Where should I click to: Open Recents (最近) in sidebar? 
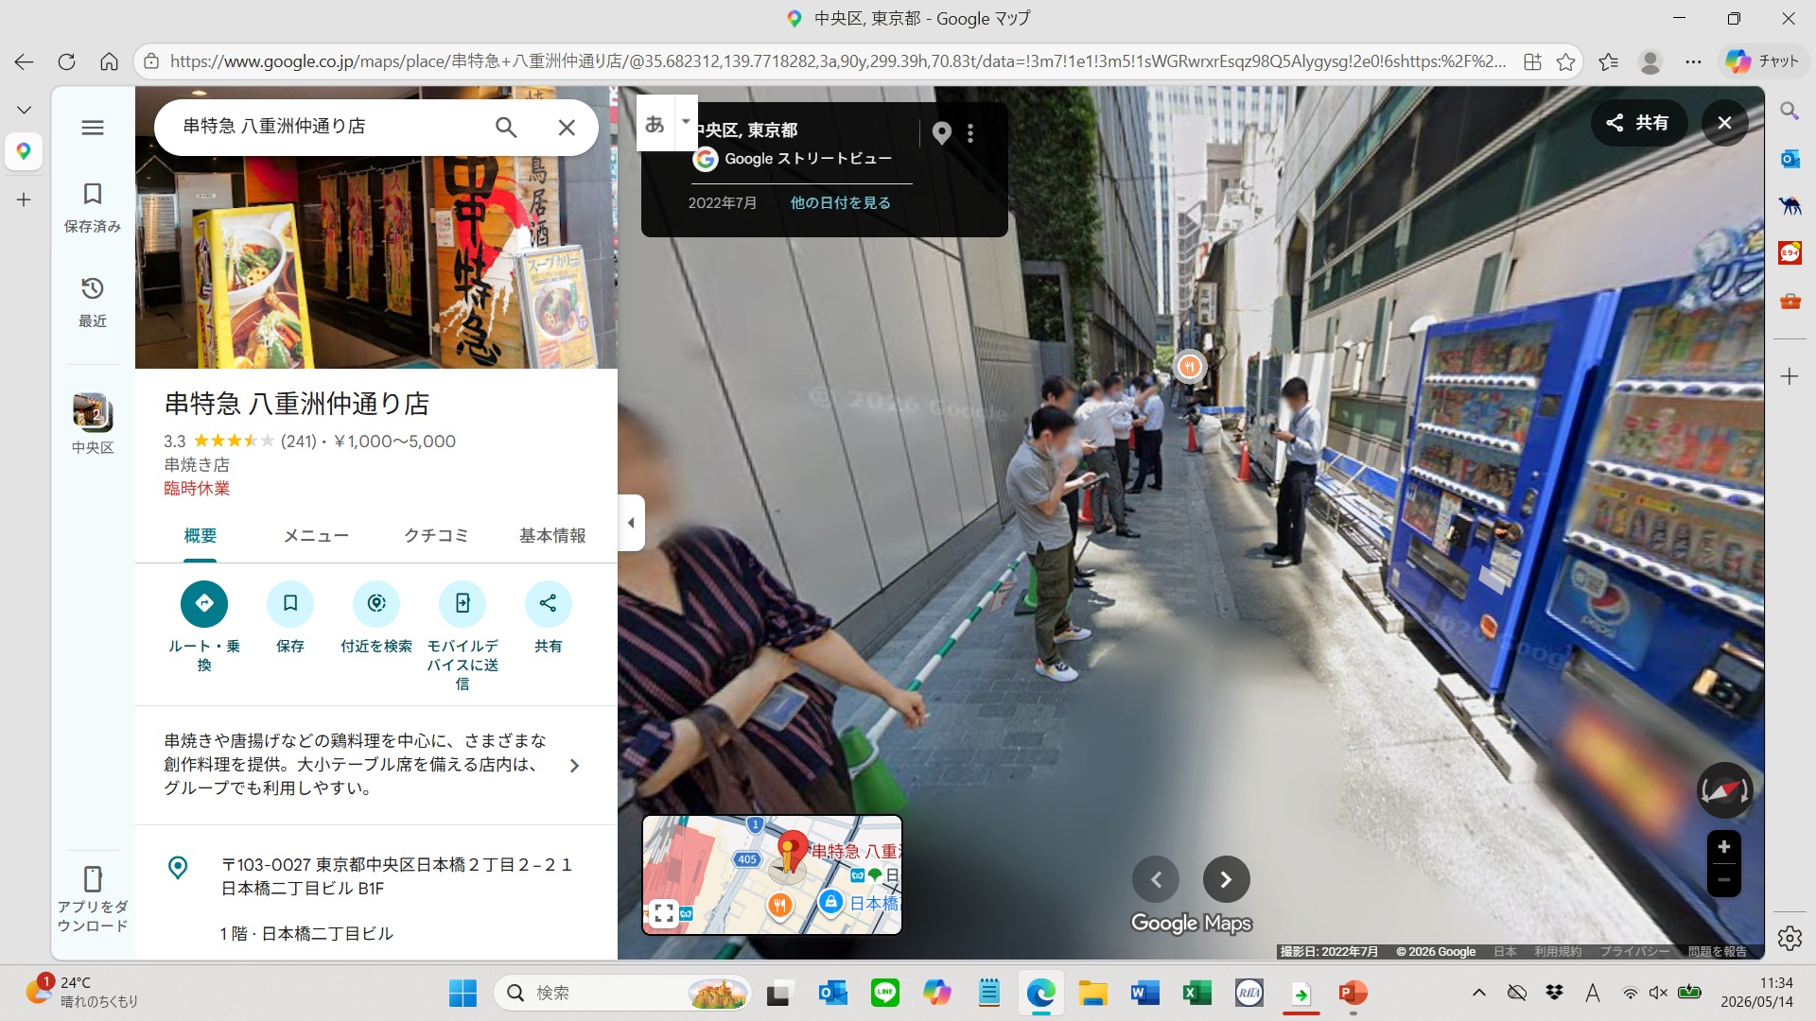pos(93,302)
